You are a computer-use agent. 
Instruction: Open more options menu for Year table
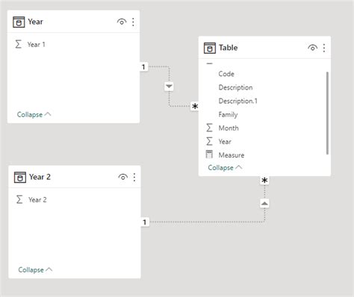[x=133, y=22]
